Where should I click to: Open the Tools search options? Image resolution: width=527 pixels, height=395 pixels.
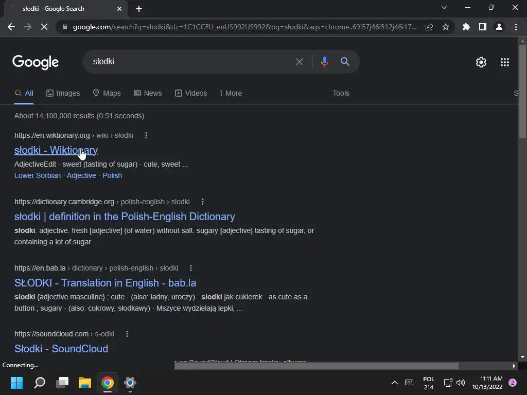click(341, 93)
